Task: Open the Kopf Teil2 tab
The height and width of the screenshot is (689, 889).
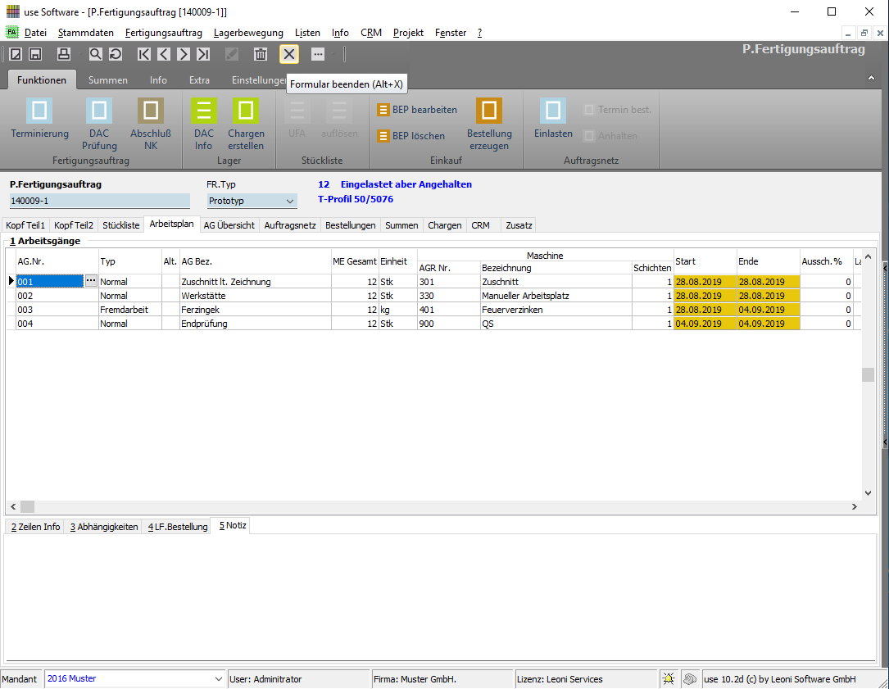Action: coord(74,225)
